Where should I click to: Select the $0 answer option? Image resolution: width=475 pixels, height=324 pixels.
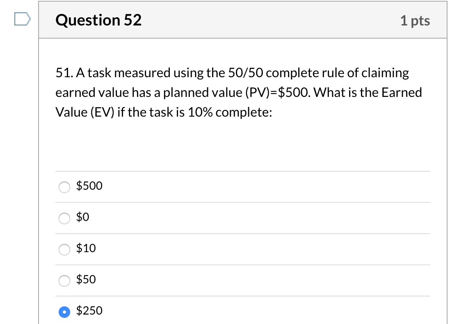[64, 218]
